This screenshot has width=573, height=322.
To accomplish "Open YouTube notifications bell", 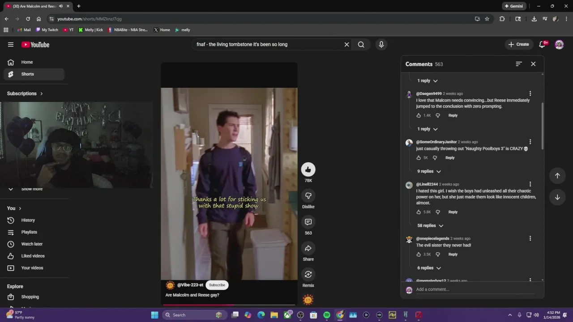I will click(x=543, y=44).
